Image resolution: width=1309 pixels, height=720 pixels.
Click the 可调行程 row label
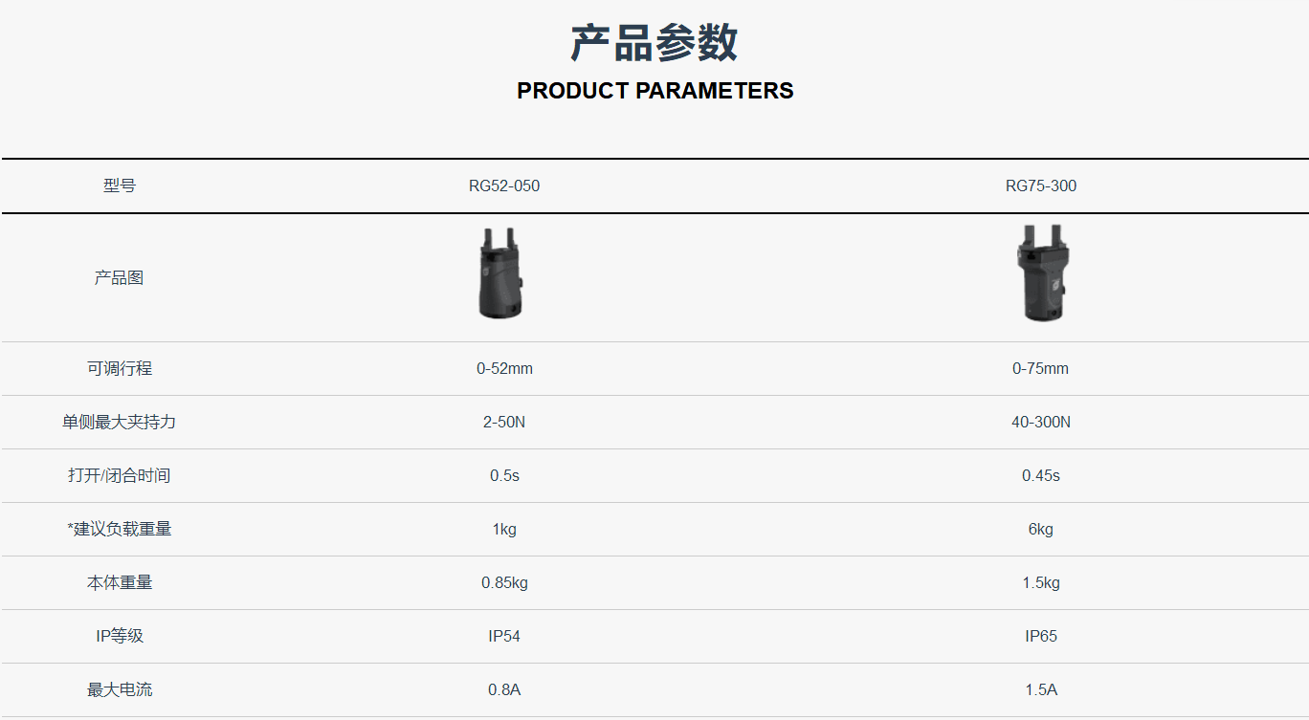pos(120,368)
